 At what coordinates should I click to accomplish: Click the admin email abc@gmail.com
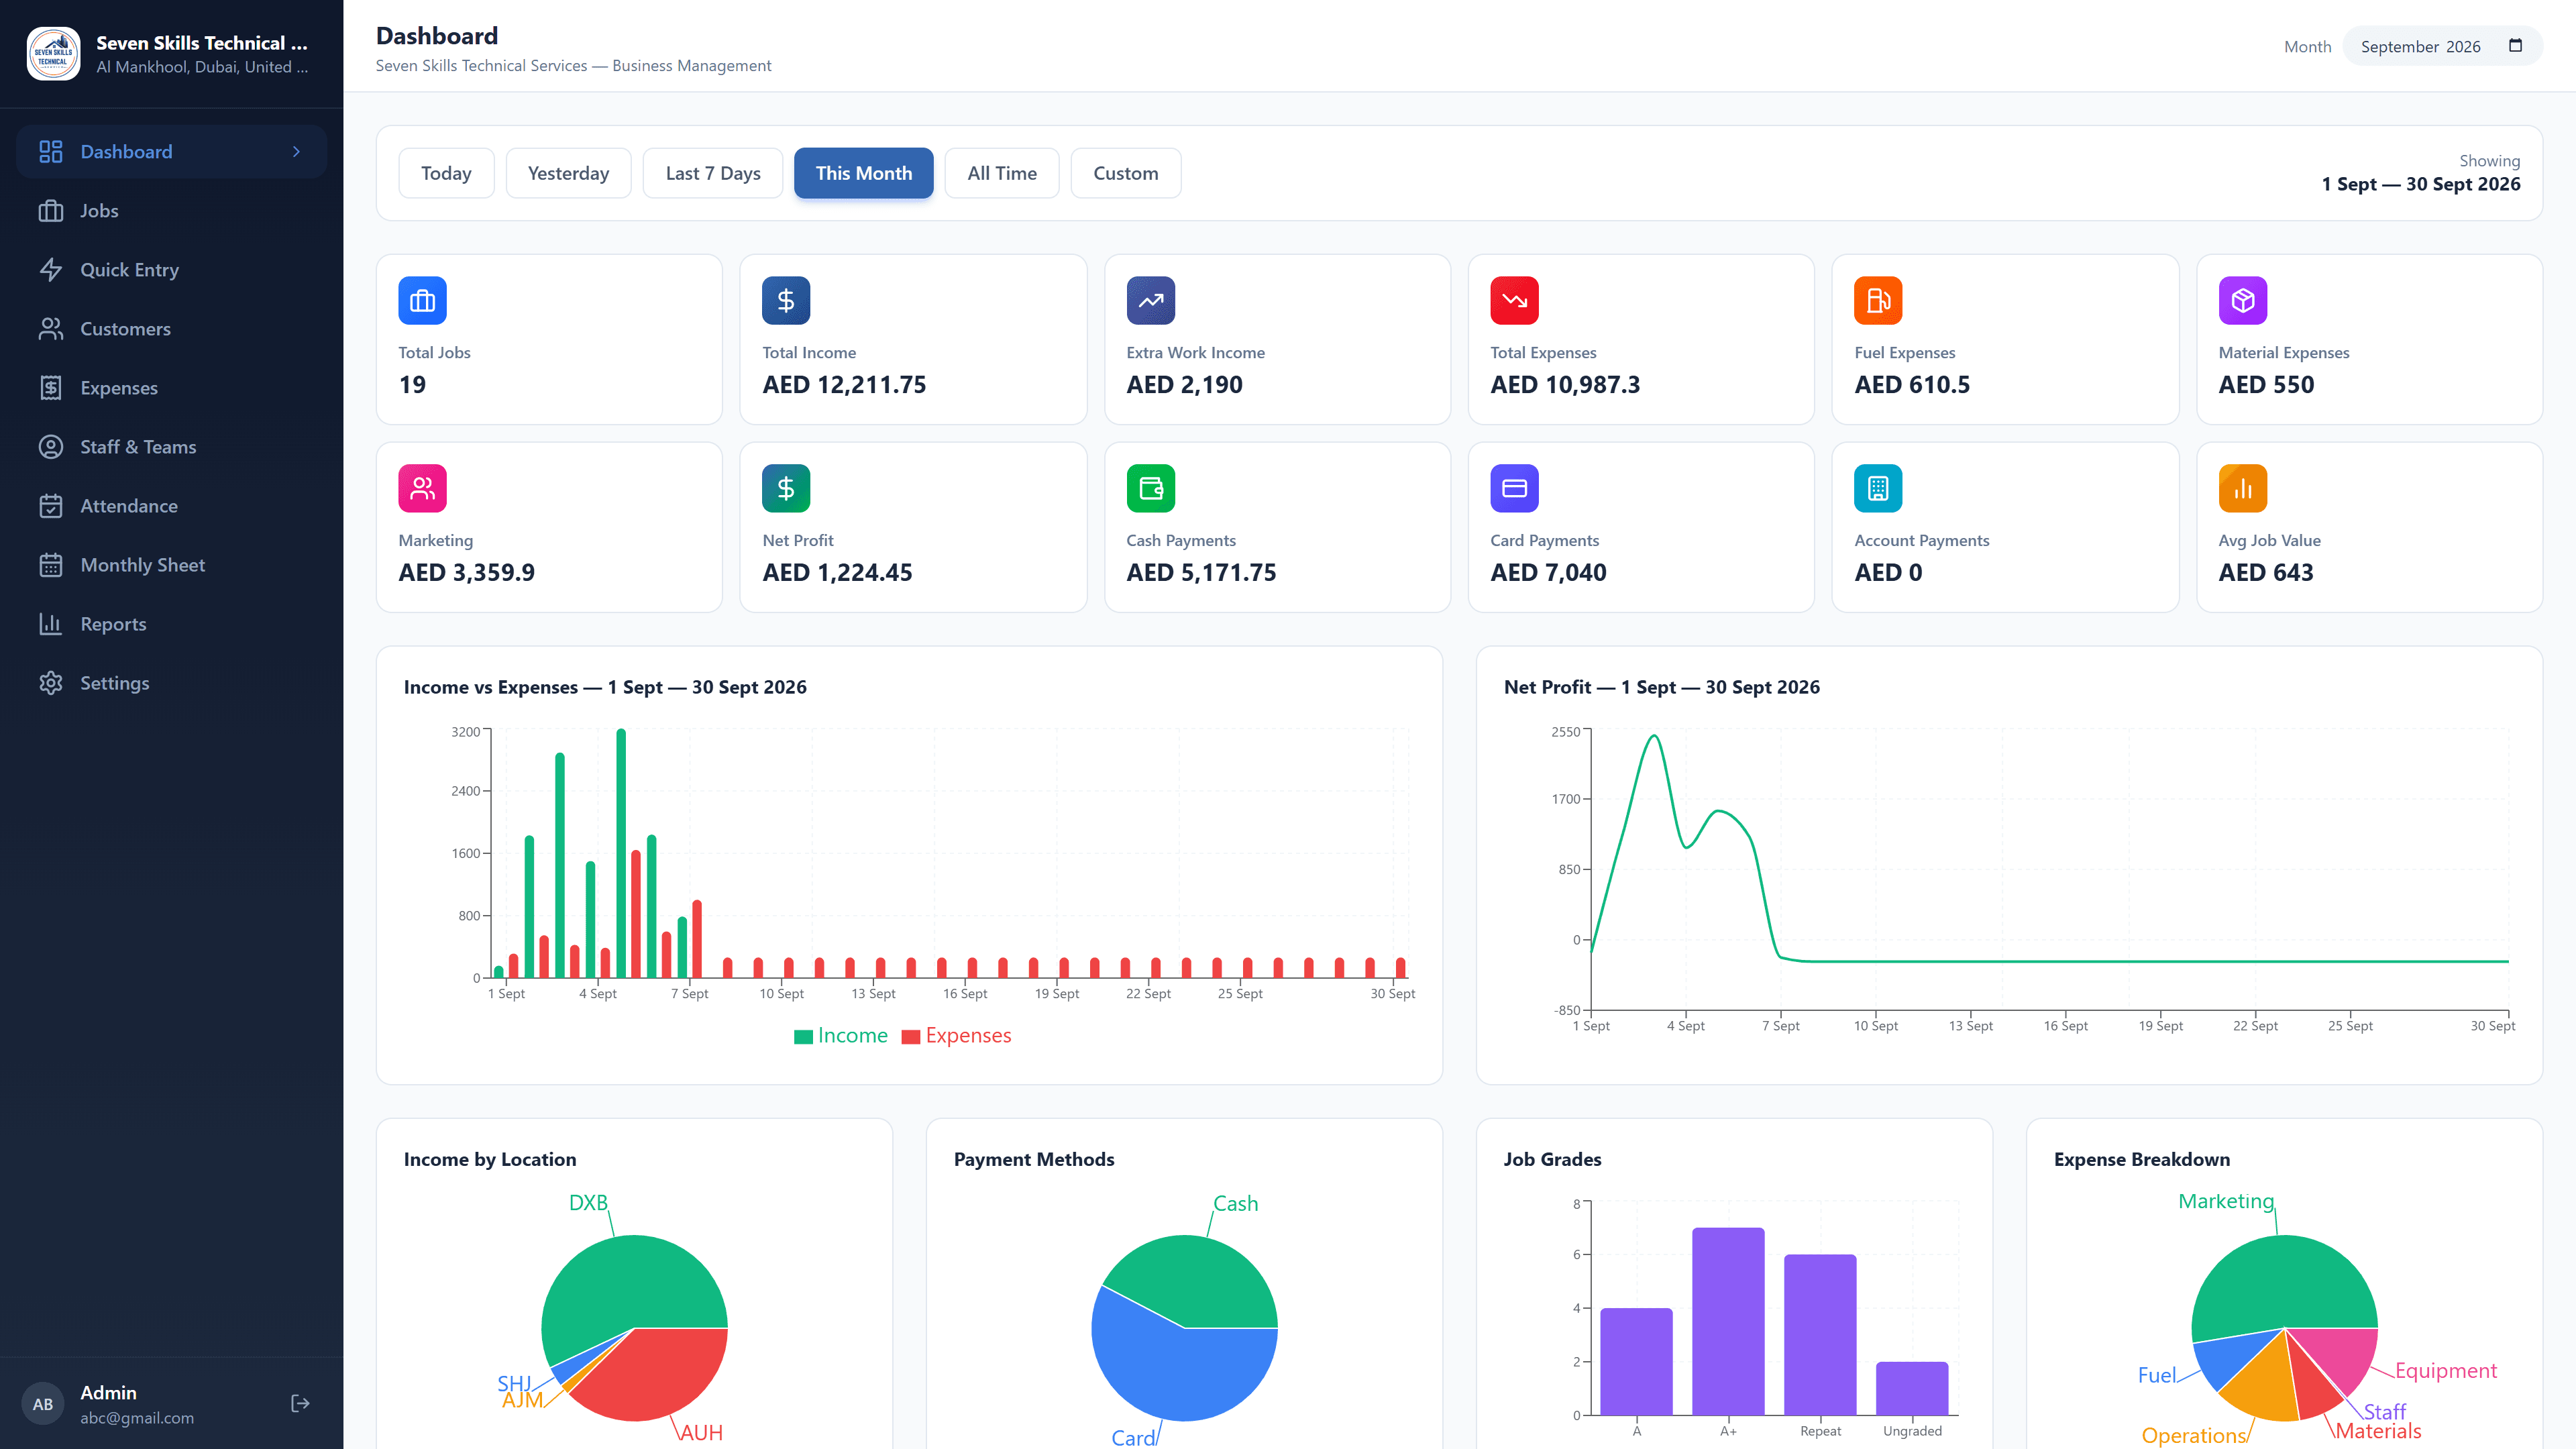click(x=137, y=1418)
